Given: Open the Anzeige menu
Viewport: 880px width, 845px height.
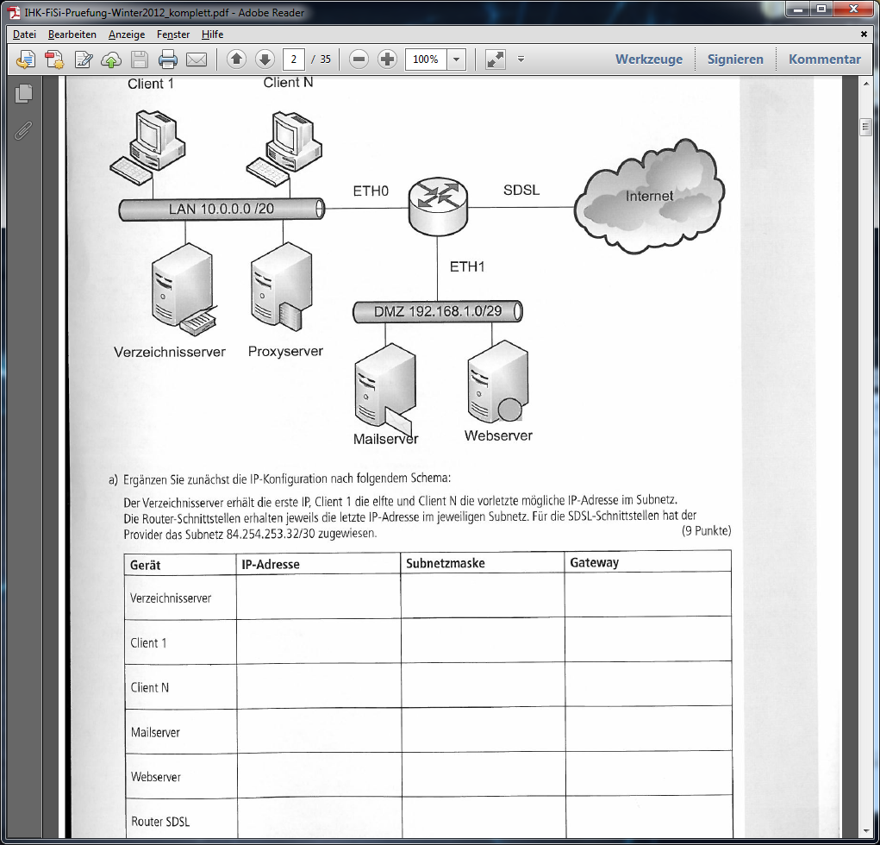Looking at the screenshot, I should [x=127, y=34].
